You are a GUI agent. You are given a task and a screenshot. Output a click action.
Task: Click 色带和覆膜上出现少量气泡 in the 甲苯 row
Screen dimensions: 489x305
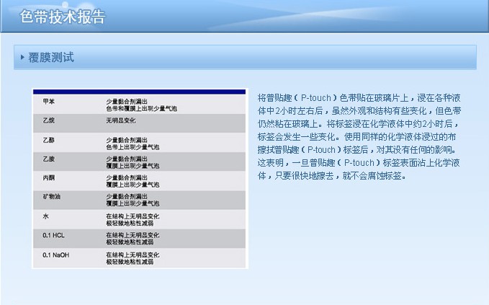141,108
